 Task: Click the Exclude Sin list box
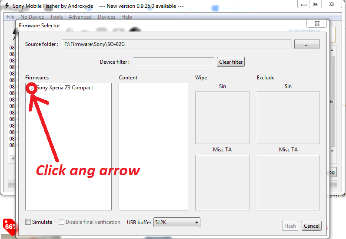[x=288, y=118]
